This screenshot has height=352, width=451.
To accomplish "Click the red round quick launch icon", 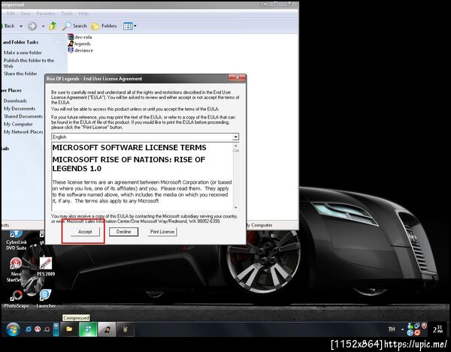I will point(38,329).
